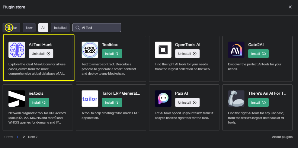Click There's An AI For That description
This screenshot has width=298, height=148.
tap(256, 118)
